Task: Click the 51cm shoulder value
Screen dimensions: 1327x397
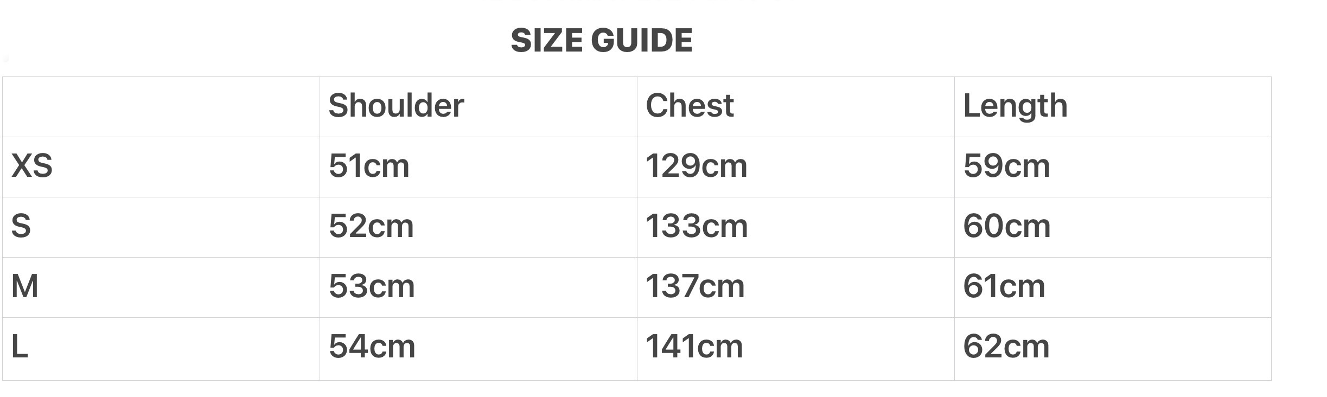Action: click(369, 165)
